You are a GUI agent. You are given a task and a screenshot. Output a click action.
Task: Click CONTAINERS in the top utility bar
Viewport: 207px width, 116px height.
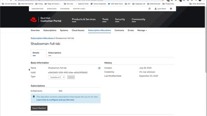[65, 9]
